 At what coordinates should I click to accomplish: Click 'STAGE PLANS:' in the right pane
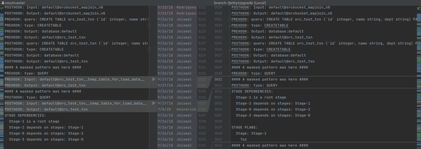point(245,127)
